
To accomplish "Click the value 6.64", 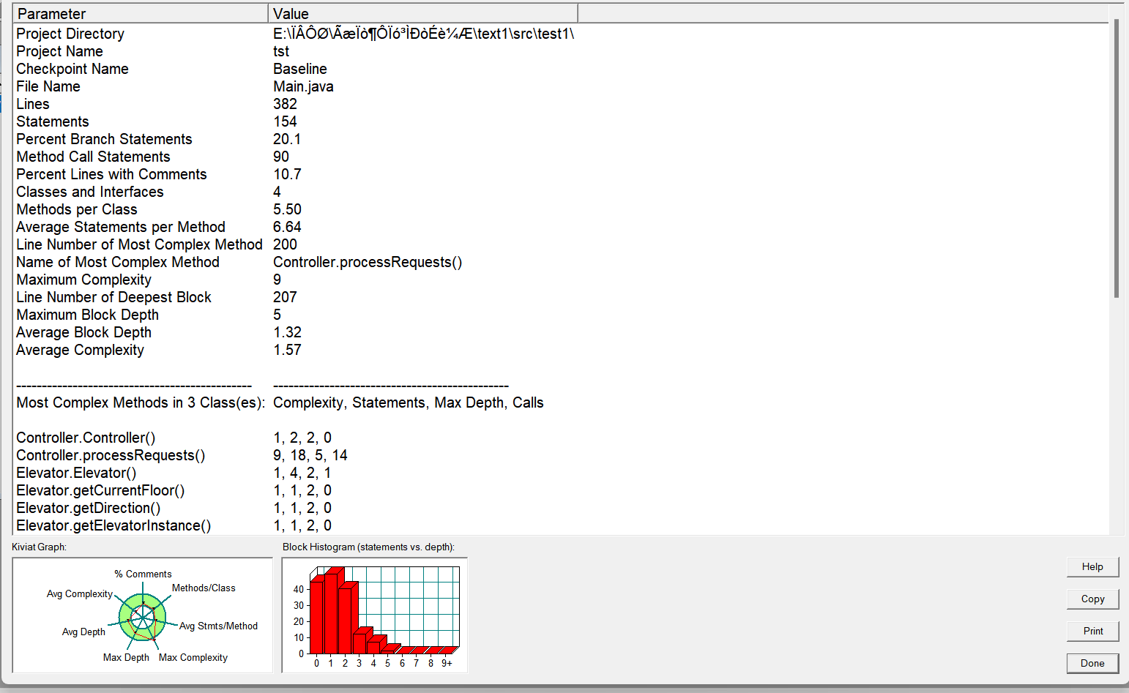I will pyautogui.click(x=287, y=227).
